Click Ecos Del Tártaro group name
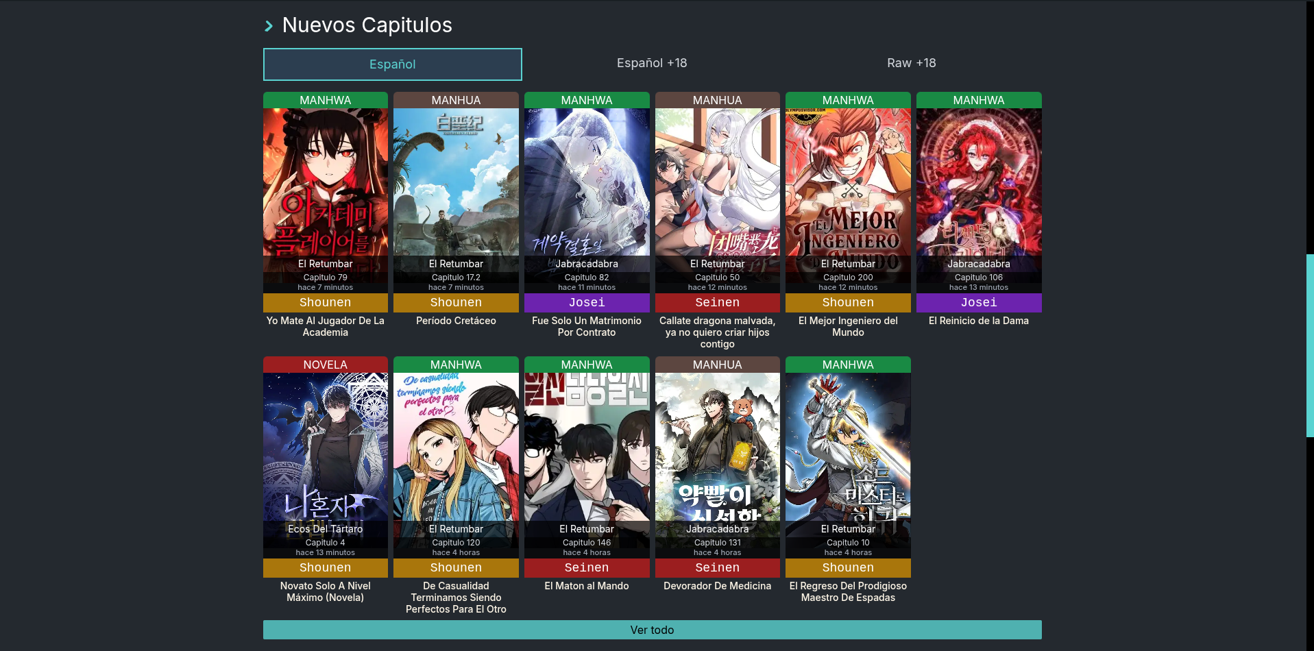This screenshot has width=1314, height=651. [326, 529]
